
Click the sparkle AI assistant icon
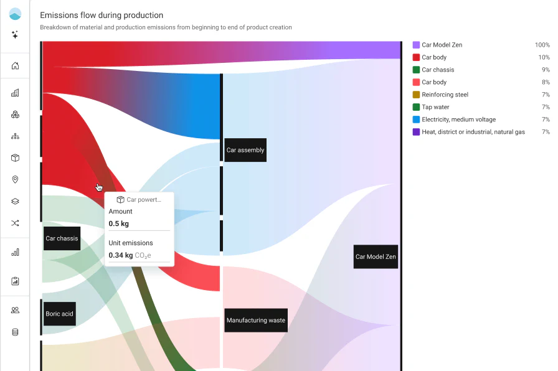click(15, 35)
